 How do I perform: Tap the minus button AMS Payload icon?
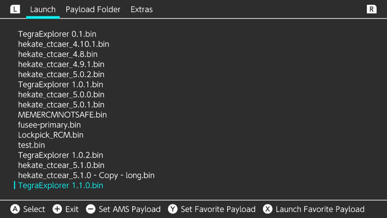[x=91, y=209]
